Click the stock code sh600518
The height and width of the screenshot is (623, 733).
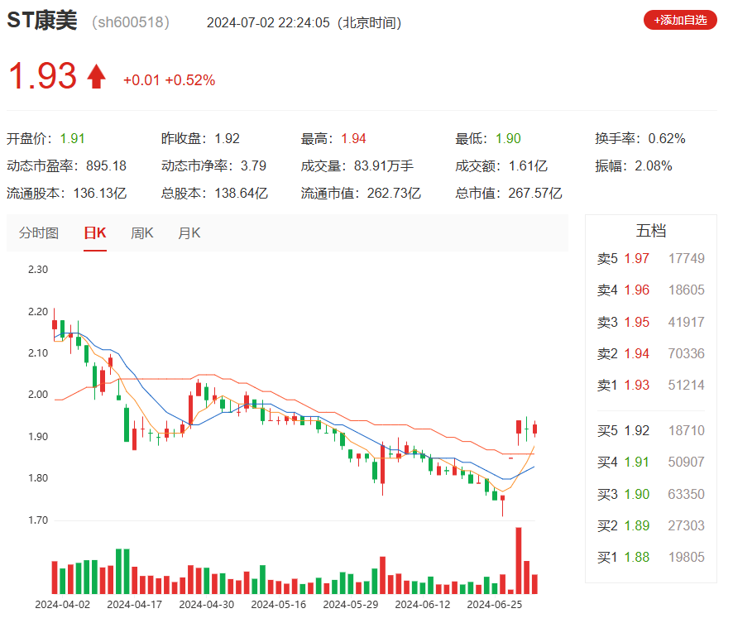(x=131, y=22)
